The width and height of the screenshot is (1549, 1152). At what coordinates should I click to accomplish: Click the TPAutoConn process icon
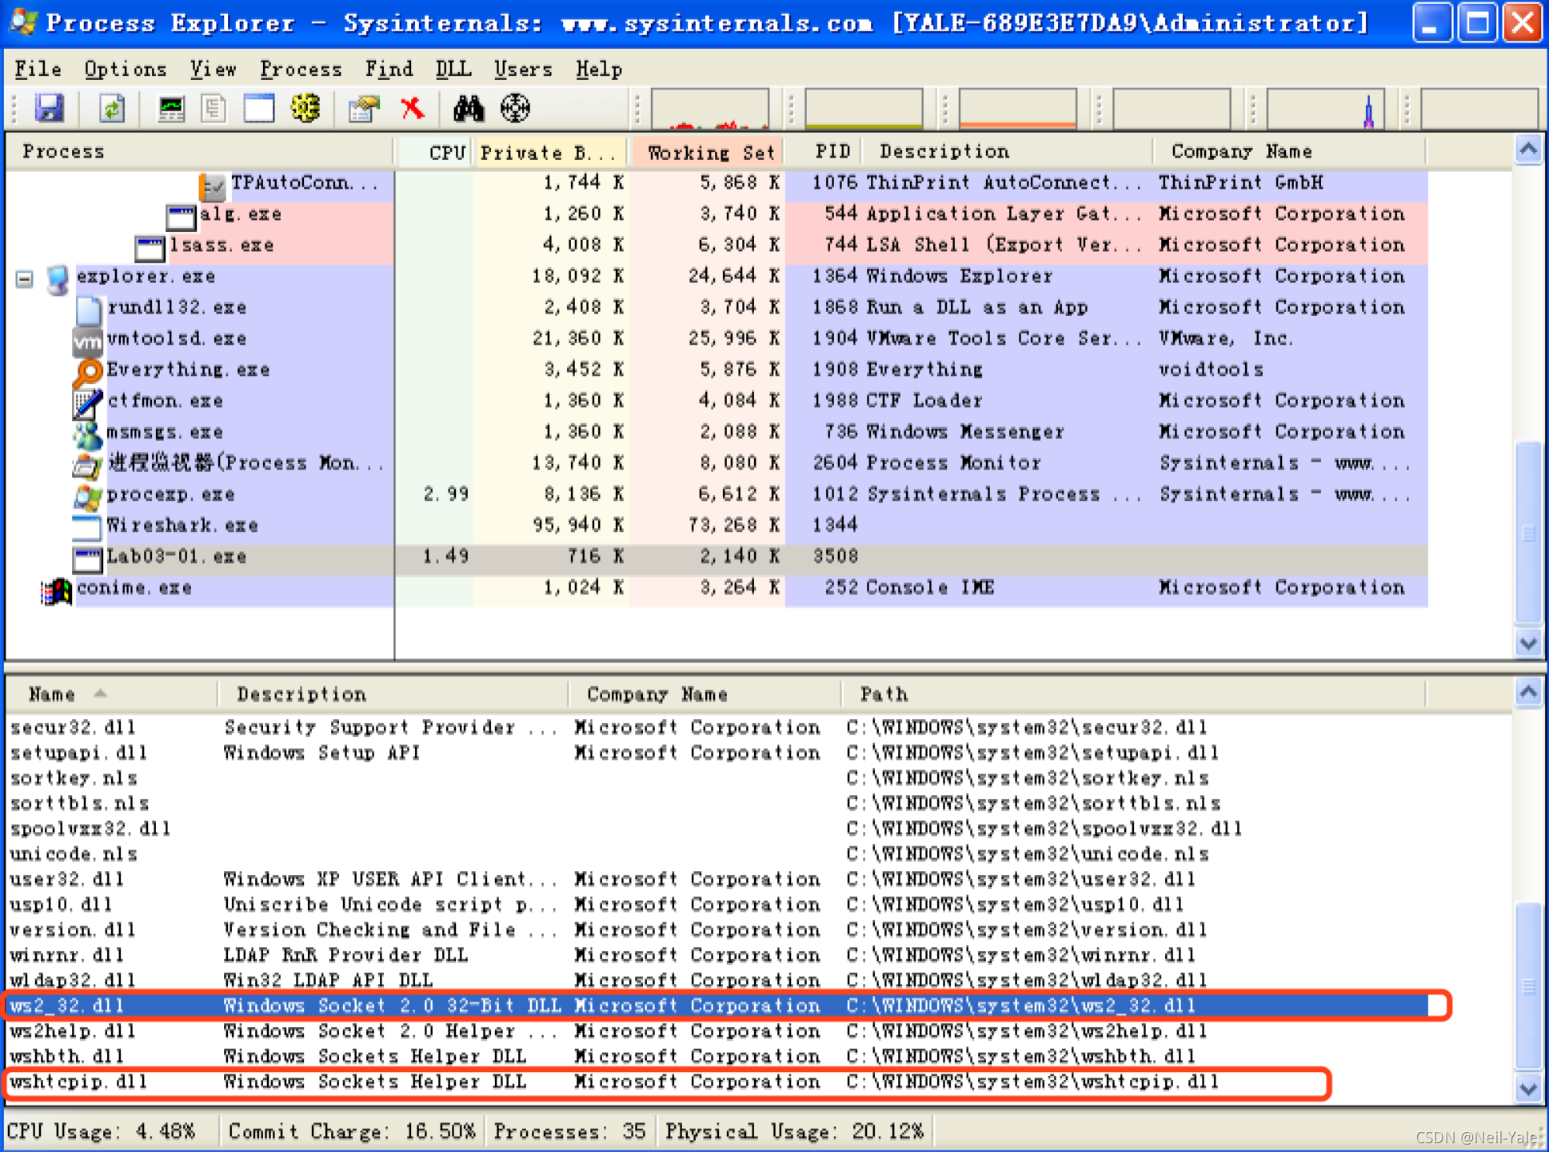tap(213, 186)
